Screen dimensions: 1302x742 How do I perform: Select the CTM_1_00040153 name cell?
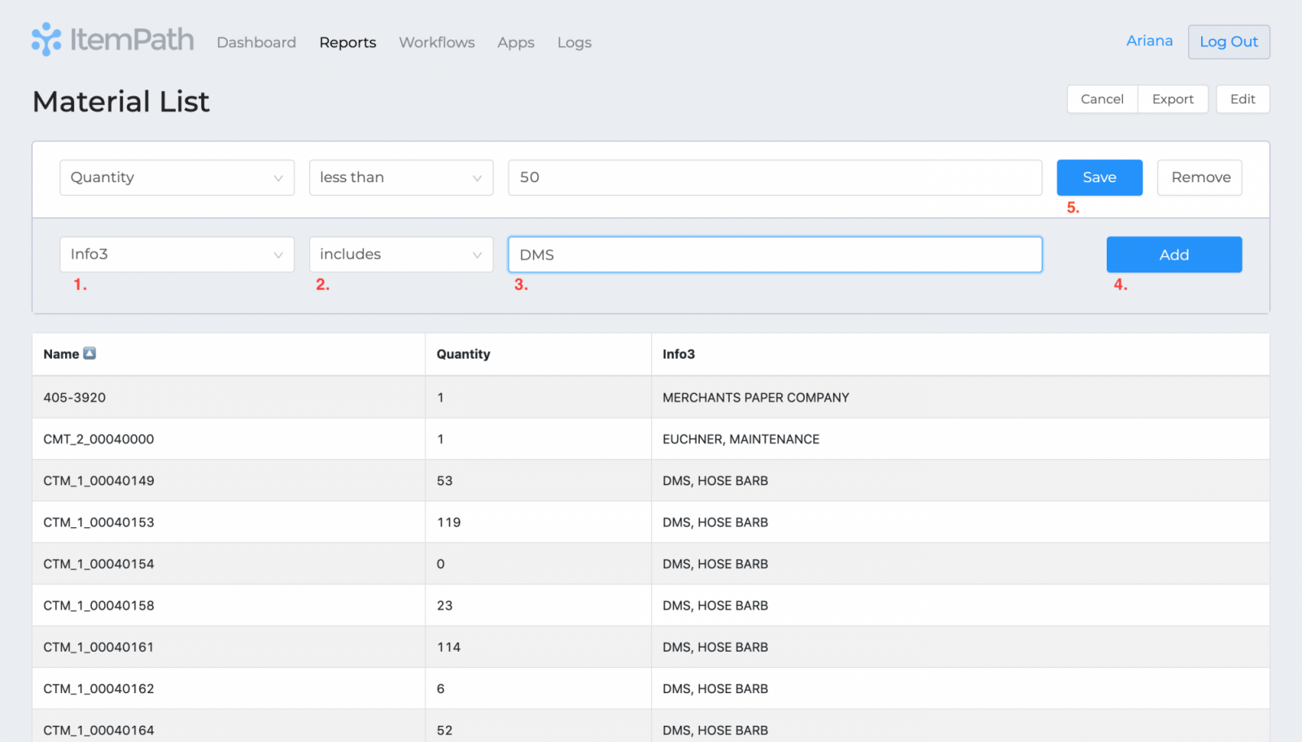click(x=229, y=522)
